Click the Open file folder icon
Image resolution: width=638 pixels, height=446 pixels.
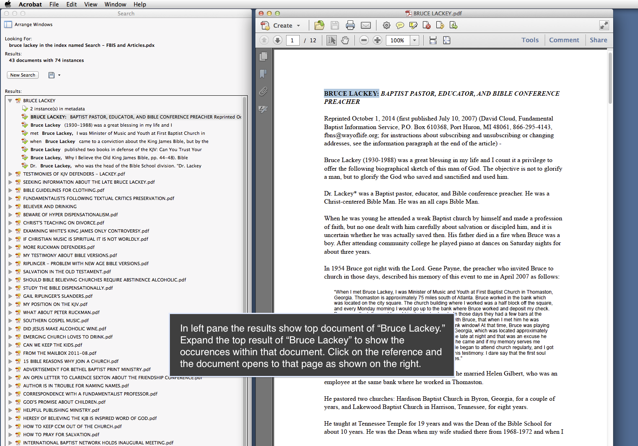319,25
